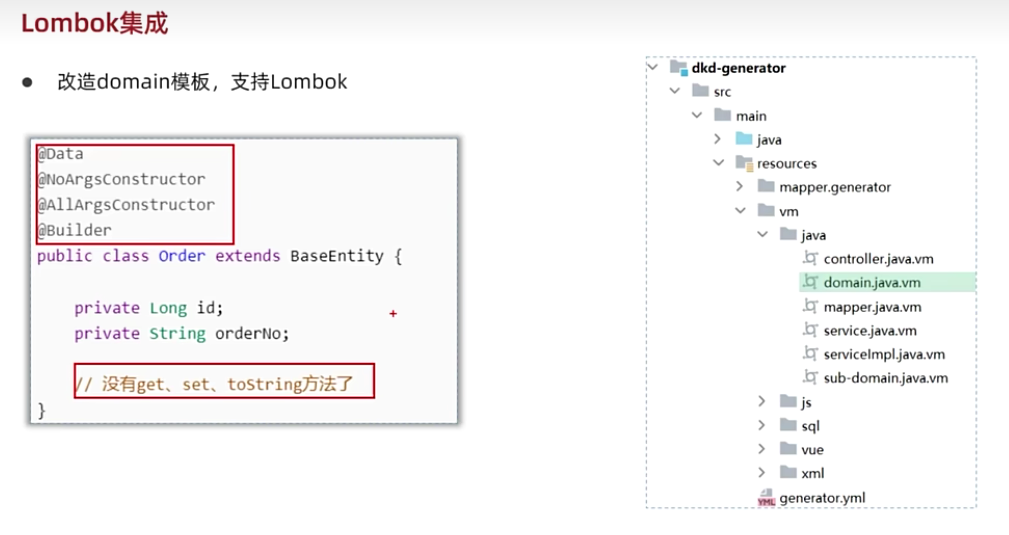1009x535 pixels.
Task: Click the gray java folder icon under vm
Action: point(788,234)
